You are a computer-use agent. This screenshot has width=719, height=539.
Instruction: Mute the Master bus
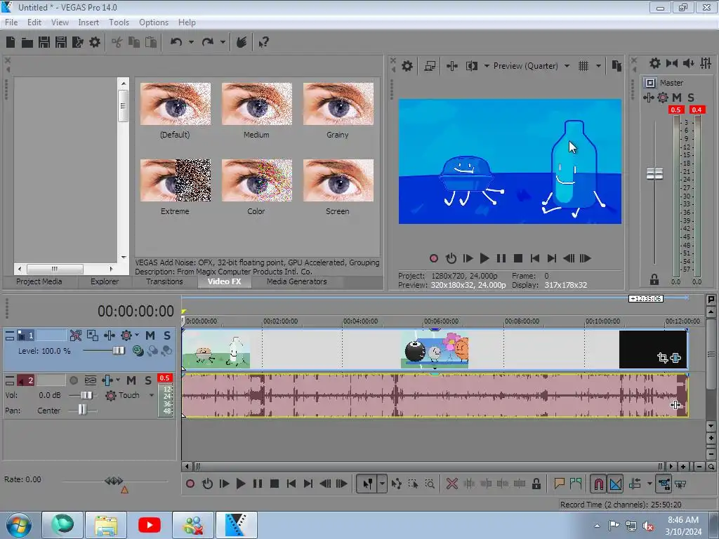tap(677, 98)
